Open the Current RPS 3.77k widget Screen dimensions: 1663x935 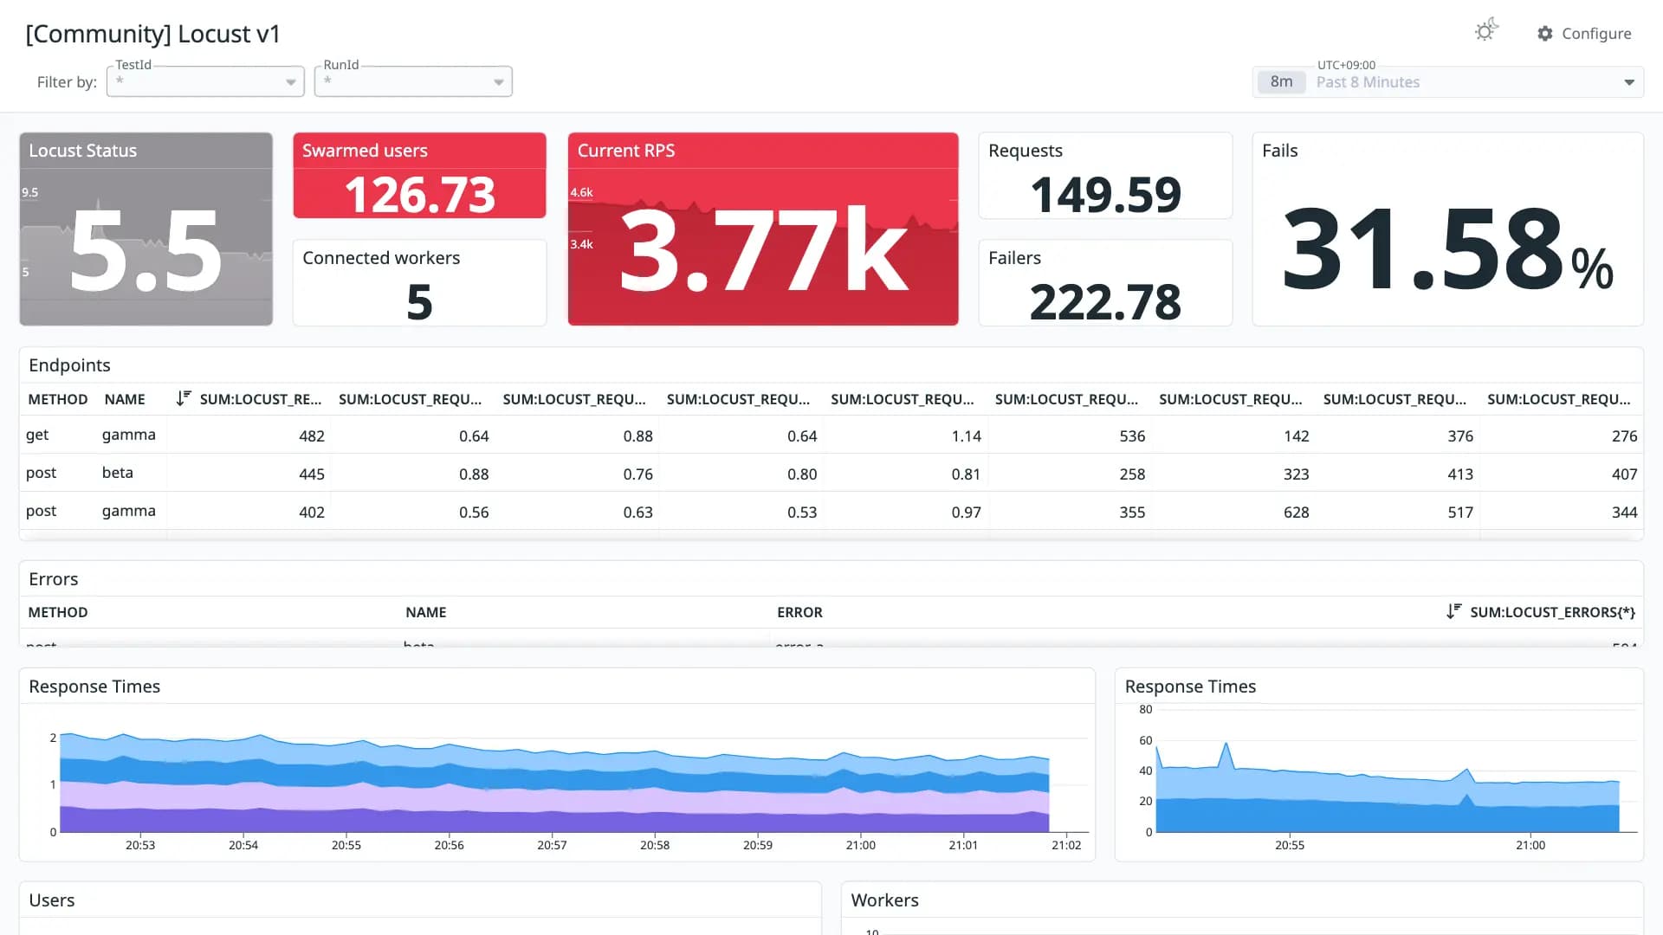click(763, 229)
